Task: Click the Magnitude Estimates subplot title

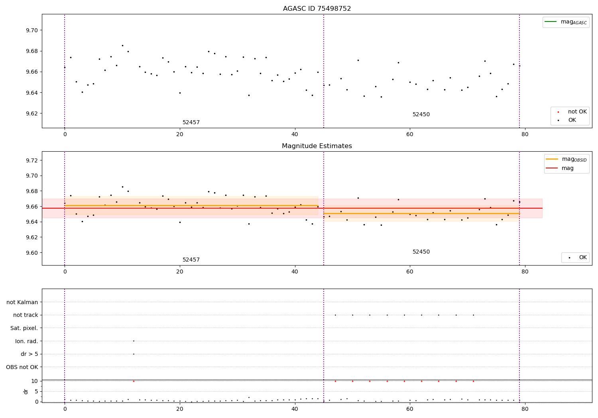Action: (x=317, y=146)
